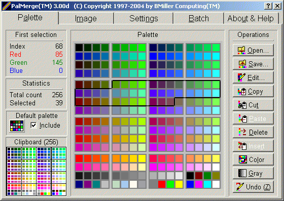Image resolution: width=284 pixels, height=201 pixels.
Task: Convert selection with Gray button
Action: click(x=253, y=173)
